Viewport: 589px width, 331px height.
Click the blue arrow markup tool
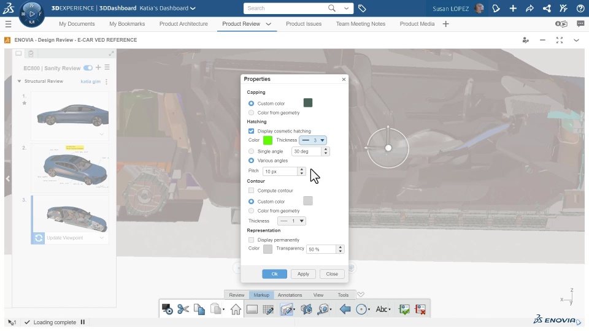click(345, 309)
